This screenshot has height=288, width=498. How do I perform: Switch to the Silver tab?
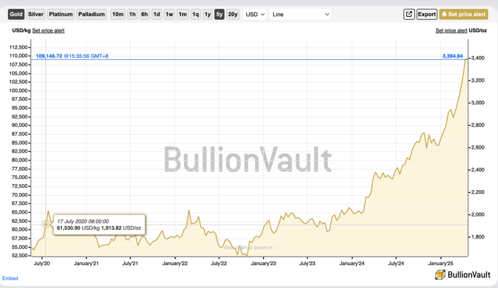(x=36, y=14)
